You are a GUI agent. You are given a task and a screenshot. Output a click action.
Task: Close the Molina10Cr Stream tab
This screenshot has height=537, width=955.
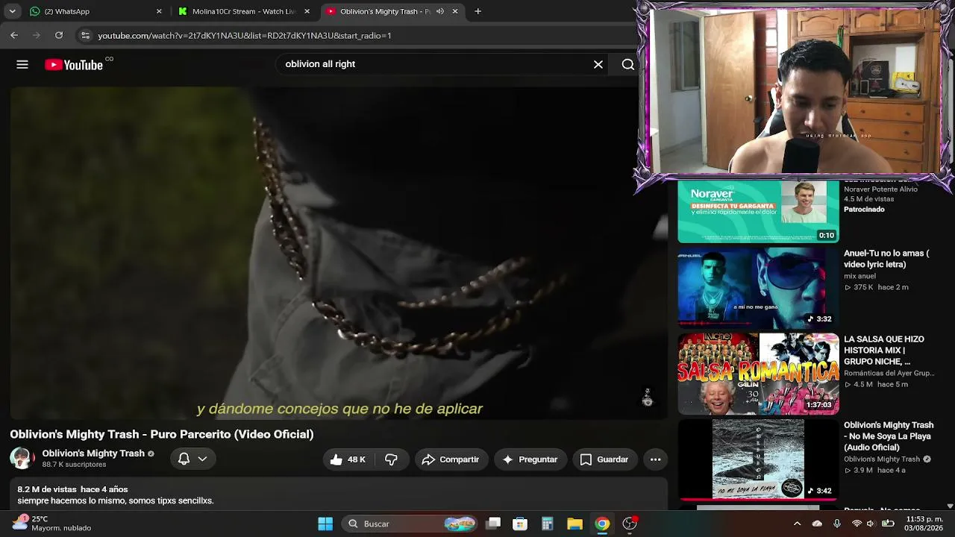click(307, 11)
